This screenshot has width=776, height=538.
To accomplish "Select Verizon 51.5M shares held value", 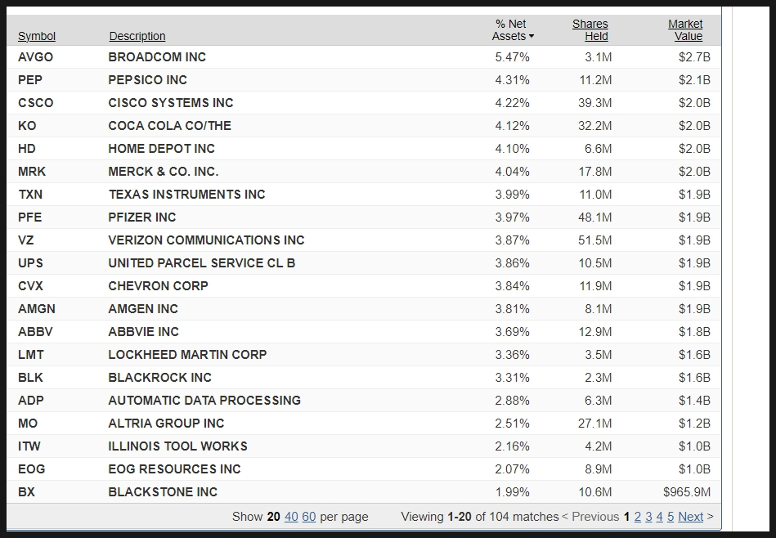I will [x=594, y=240].
